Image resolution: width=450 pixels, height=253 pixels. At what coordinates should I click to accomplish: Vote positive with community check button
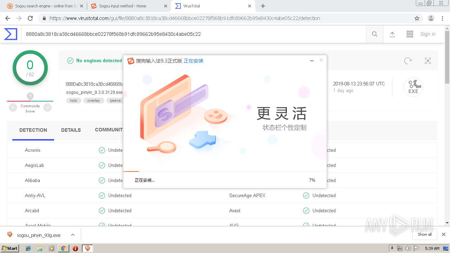tap(47, 108)
